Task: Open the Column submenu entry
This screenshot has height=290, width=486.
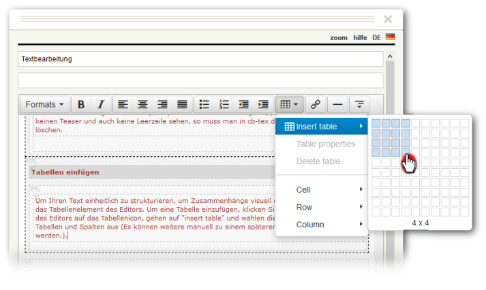Action: [321, 225]
